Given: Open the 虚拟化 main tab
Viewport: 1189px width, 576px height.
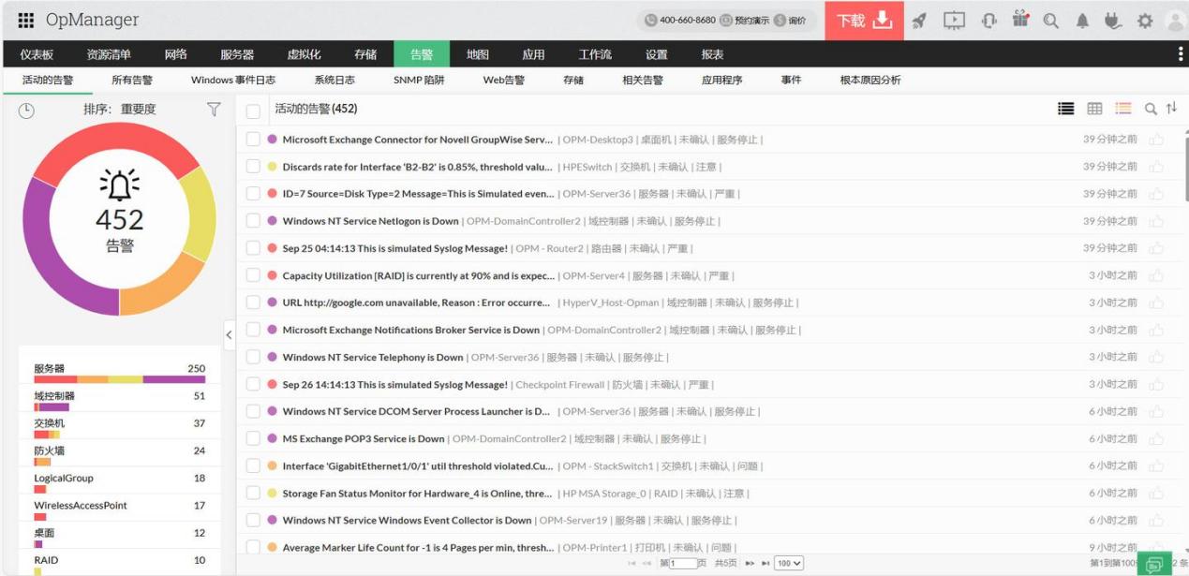Looking at the screenshot, I should coord(304,54).
